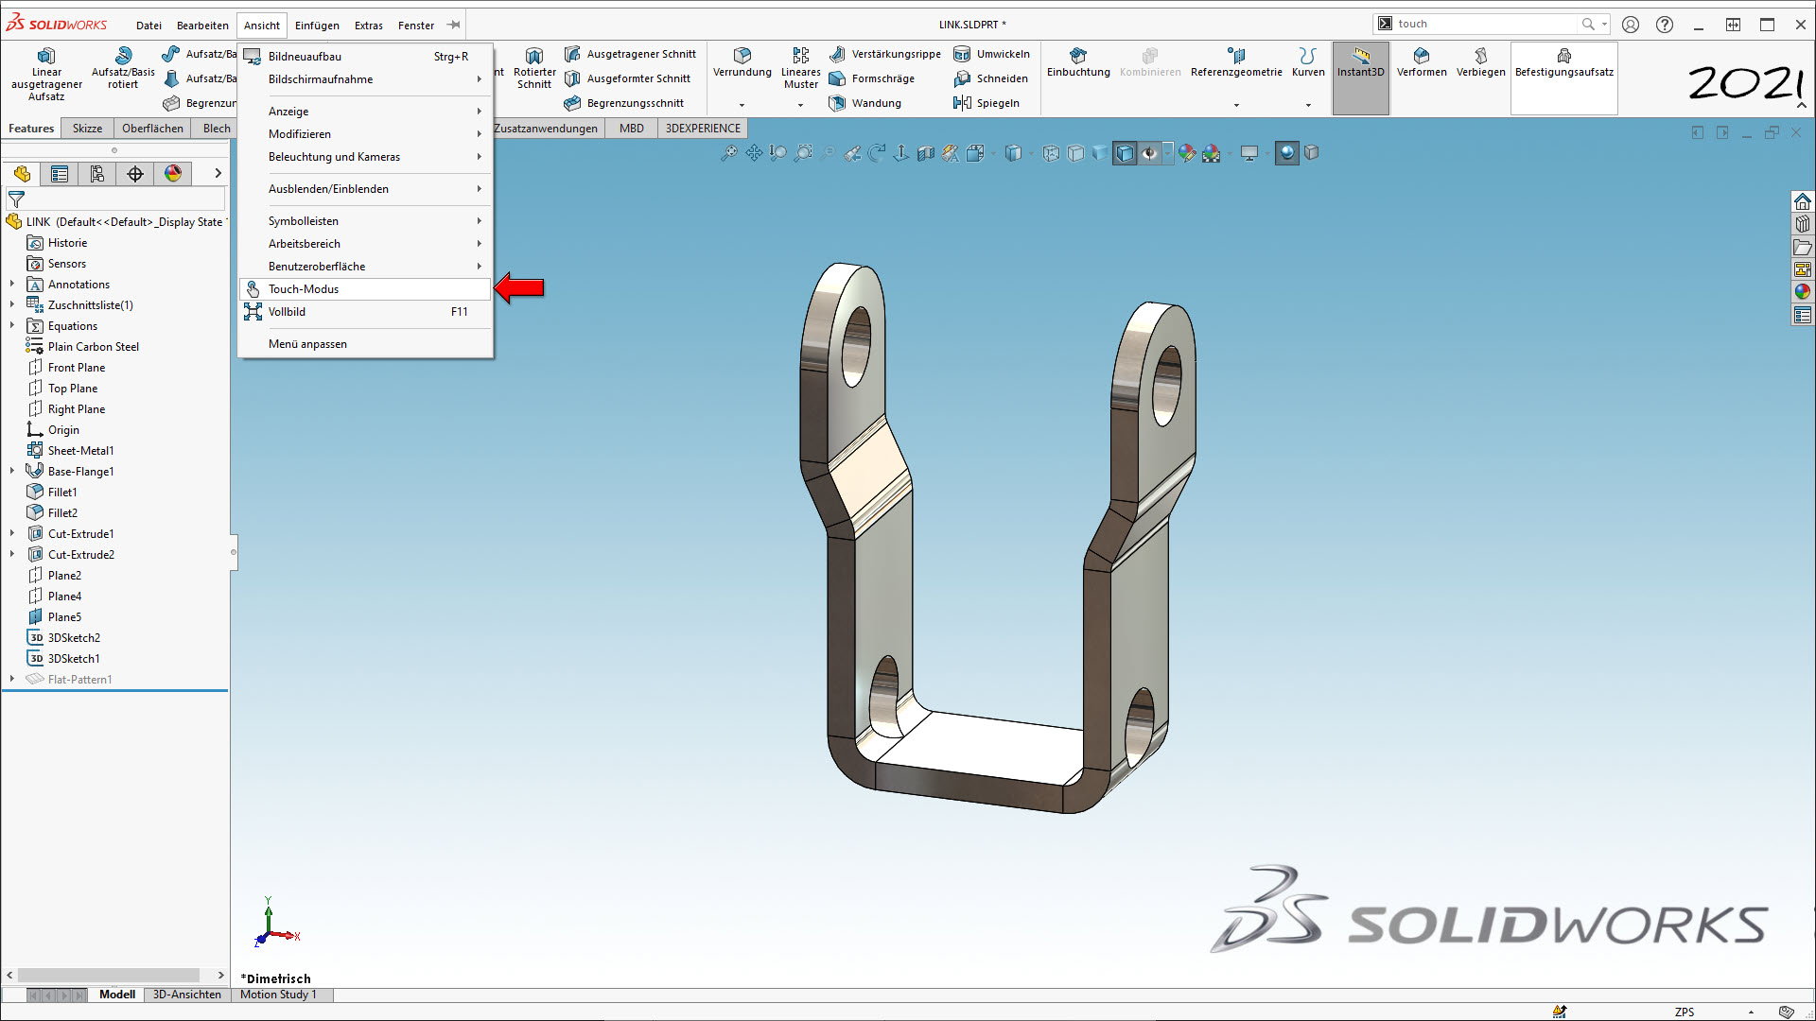Screen dimensions: 1816x1021
Task: Click the Edit Appearance color icon
Action: pyautogui.click(x=1187, y=153)
